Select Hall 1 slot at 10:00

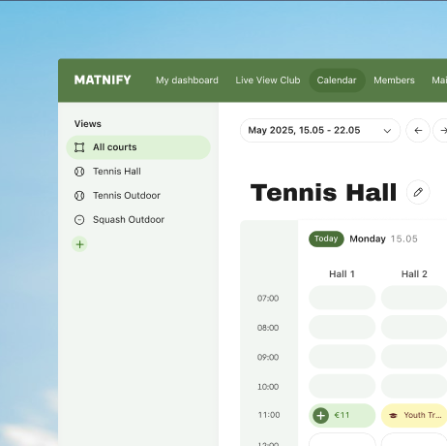point(343,386)
